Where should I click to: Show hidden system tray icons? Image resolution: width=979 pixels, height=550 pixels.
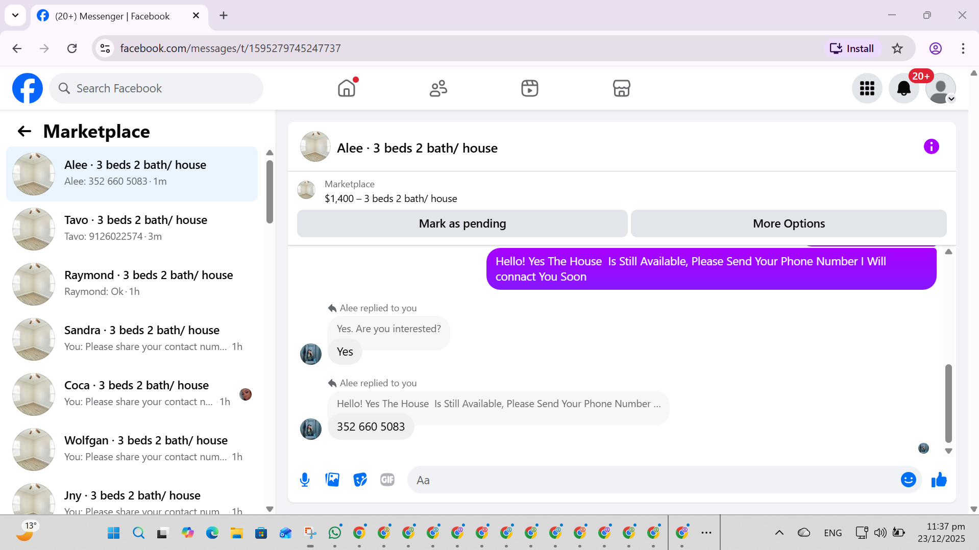coord(779,533)
